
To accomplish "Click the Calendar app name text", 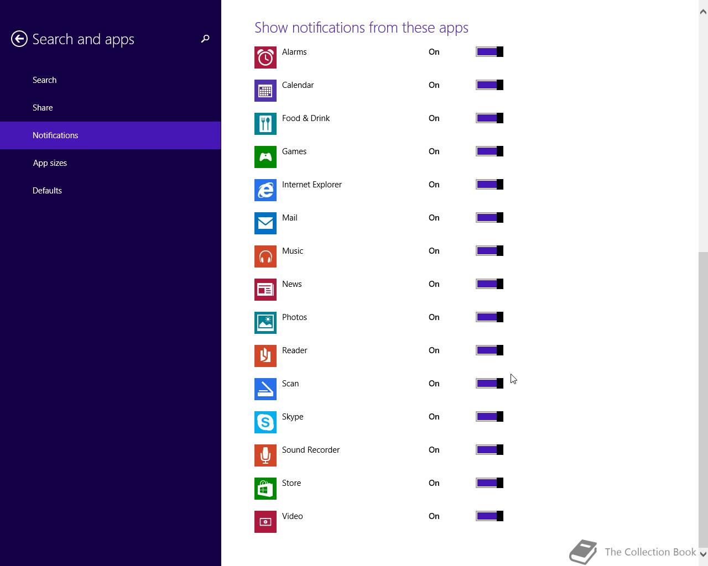I will click(x=298, y=85).
